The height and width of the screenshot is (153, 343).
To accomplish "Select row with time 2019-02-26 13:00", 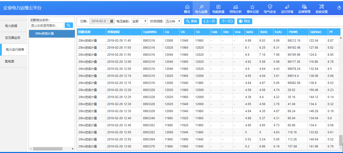I will click(208, 146).
